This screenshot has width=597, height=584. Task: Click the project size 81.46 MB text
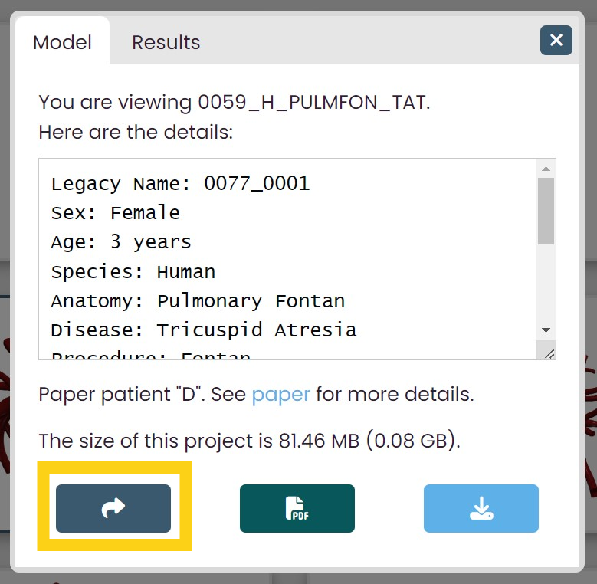pos(249,441)
